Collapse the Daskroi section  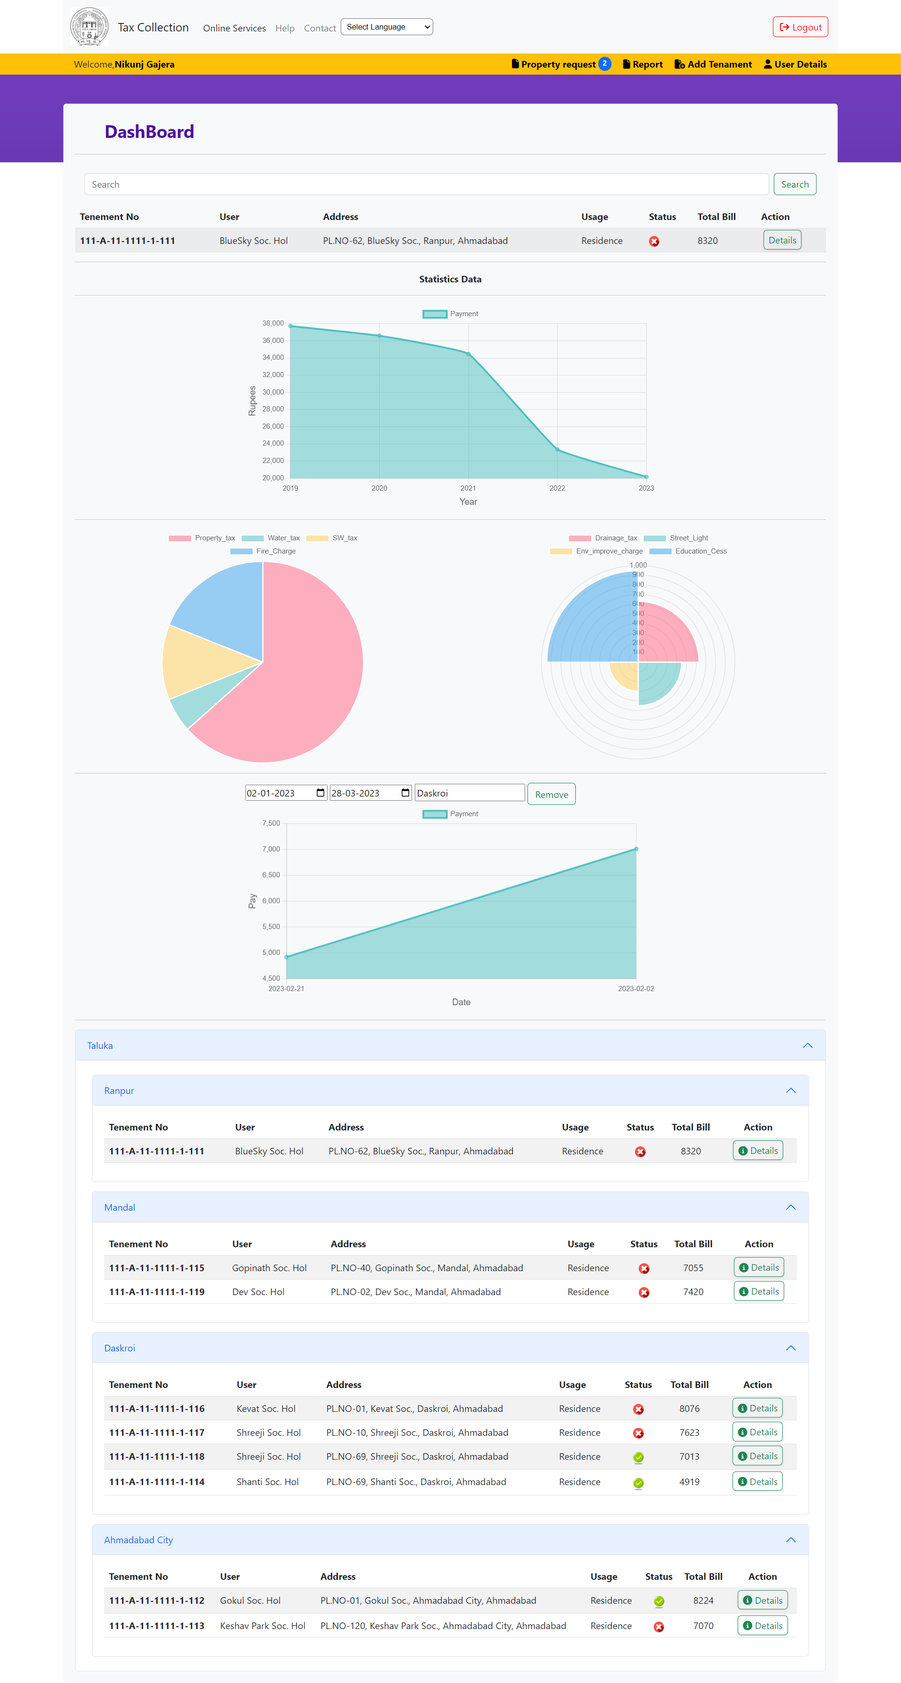(791, 1347)
